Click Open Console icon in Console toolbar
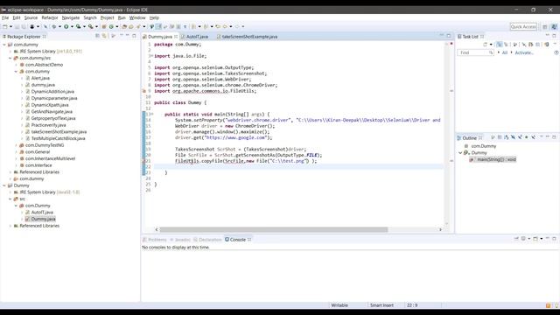Image resolution: width=560 pixels, height=315 pixels. click(535, 239)
